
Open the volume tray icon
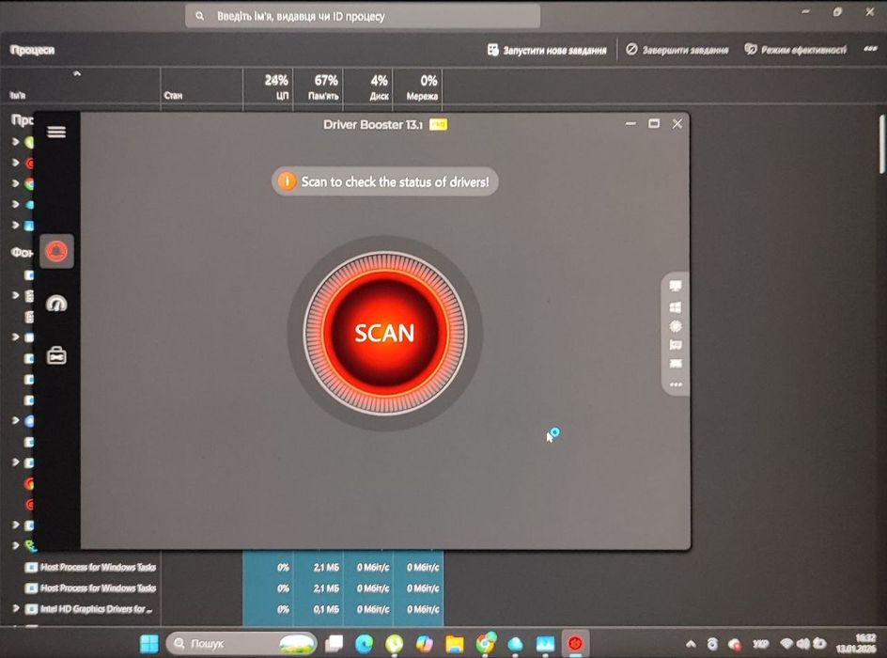click(802, 643)
